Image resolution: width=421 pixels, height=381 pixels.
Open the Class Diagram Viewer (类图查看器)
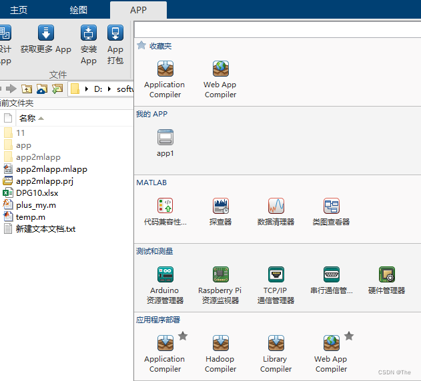tap(332, 212)
